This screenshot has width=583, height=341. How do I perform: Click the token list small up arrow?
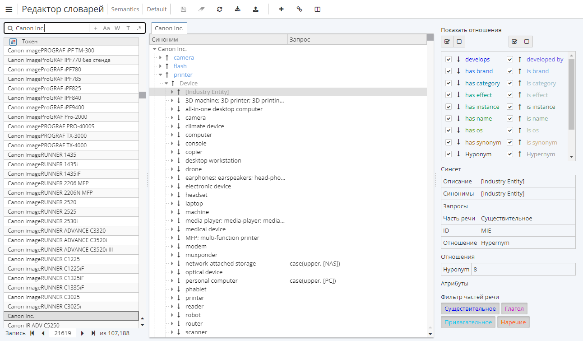pyautogui.click(x=142, y=319)
